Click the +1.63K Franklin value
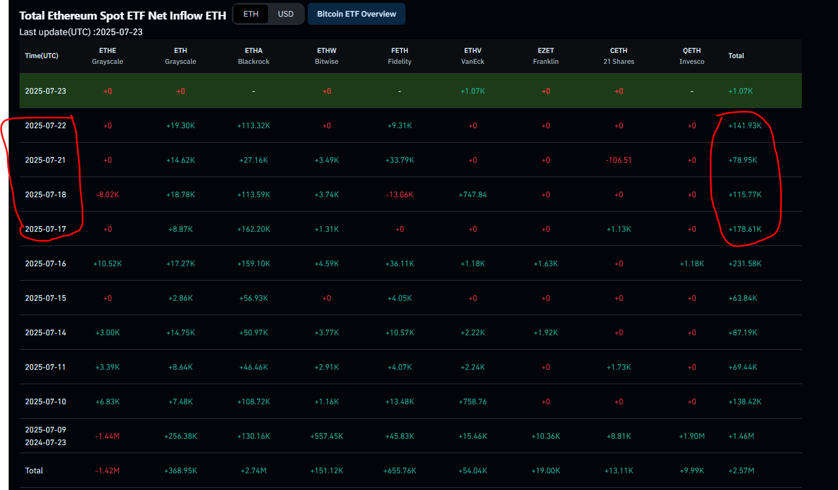Viewport: 838px width, 490px height. [x=546, y=263]
